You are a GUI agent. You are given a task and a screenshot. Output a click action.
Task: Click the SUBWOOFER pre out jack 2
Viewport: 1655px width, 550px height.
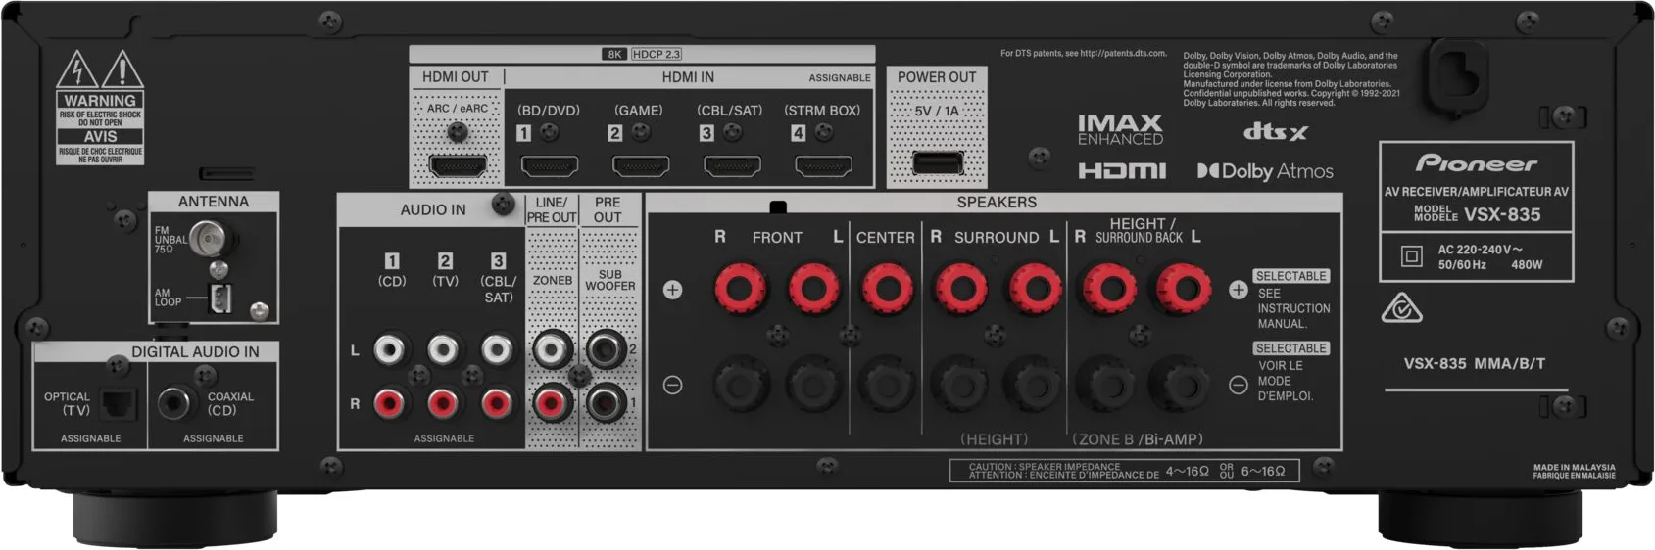(606, 348)
